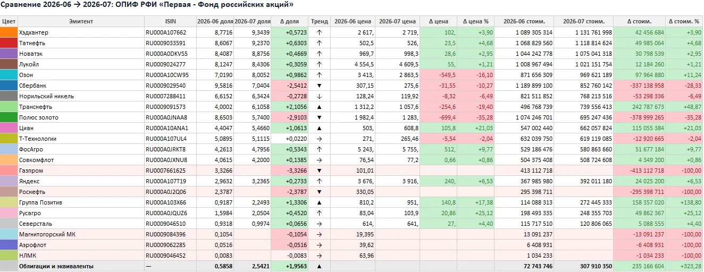
Task: Click the Δ доля value +2,1056
Action: (296, 107)
